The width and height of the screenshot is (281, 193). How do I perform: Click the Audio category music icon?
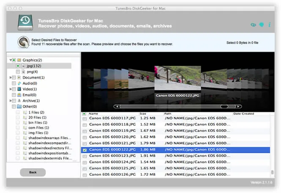coord(19,84)
